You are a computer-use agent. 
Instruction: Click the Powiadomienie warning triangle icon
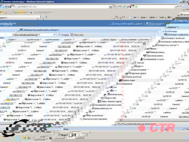pyautogui.click(x=117, y=84)
